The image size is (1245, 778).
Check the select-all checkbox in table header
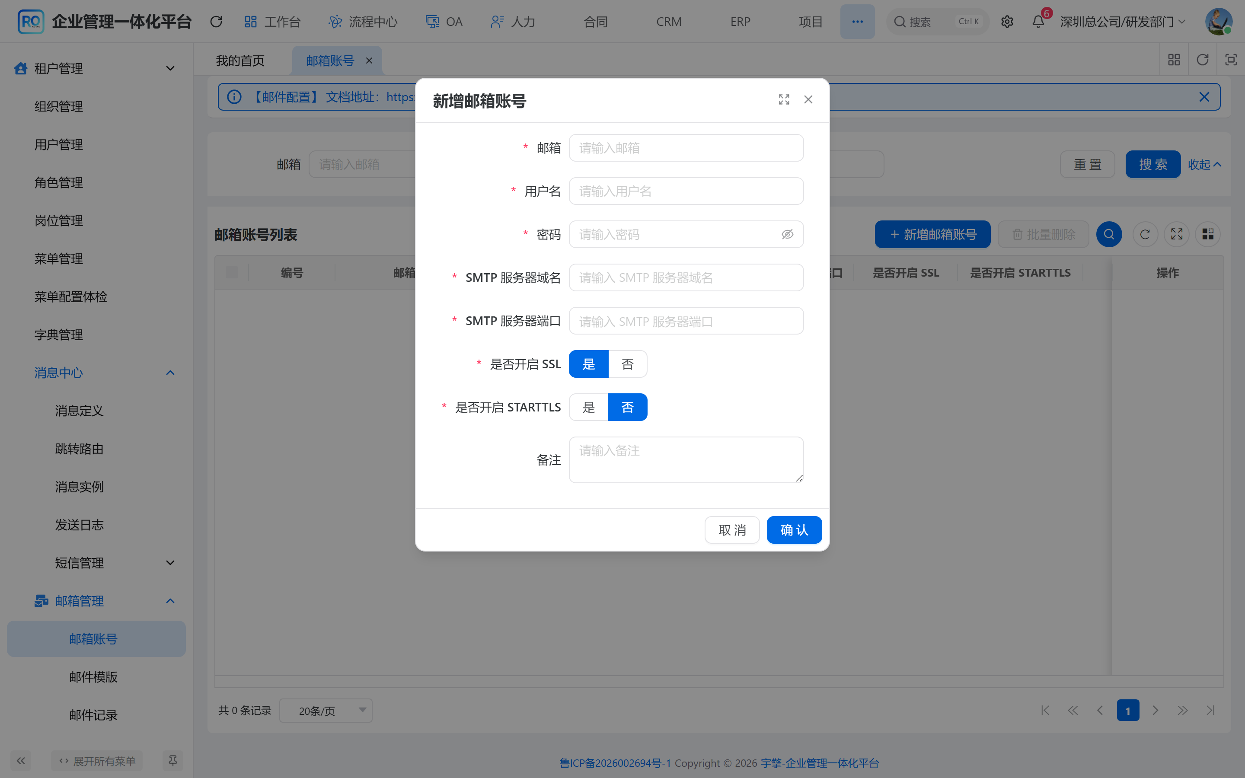232,273
